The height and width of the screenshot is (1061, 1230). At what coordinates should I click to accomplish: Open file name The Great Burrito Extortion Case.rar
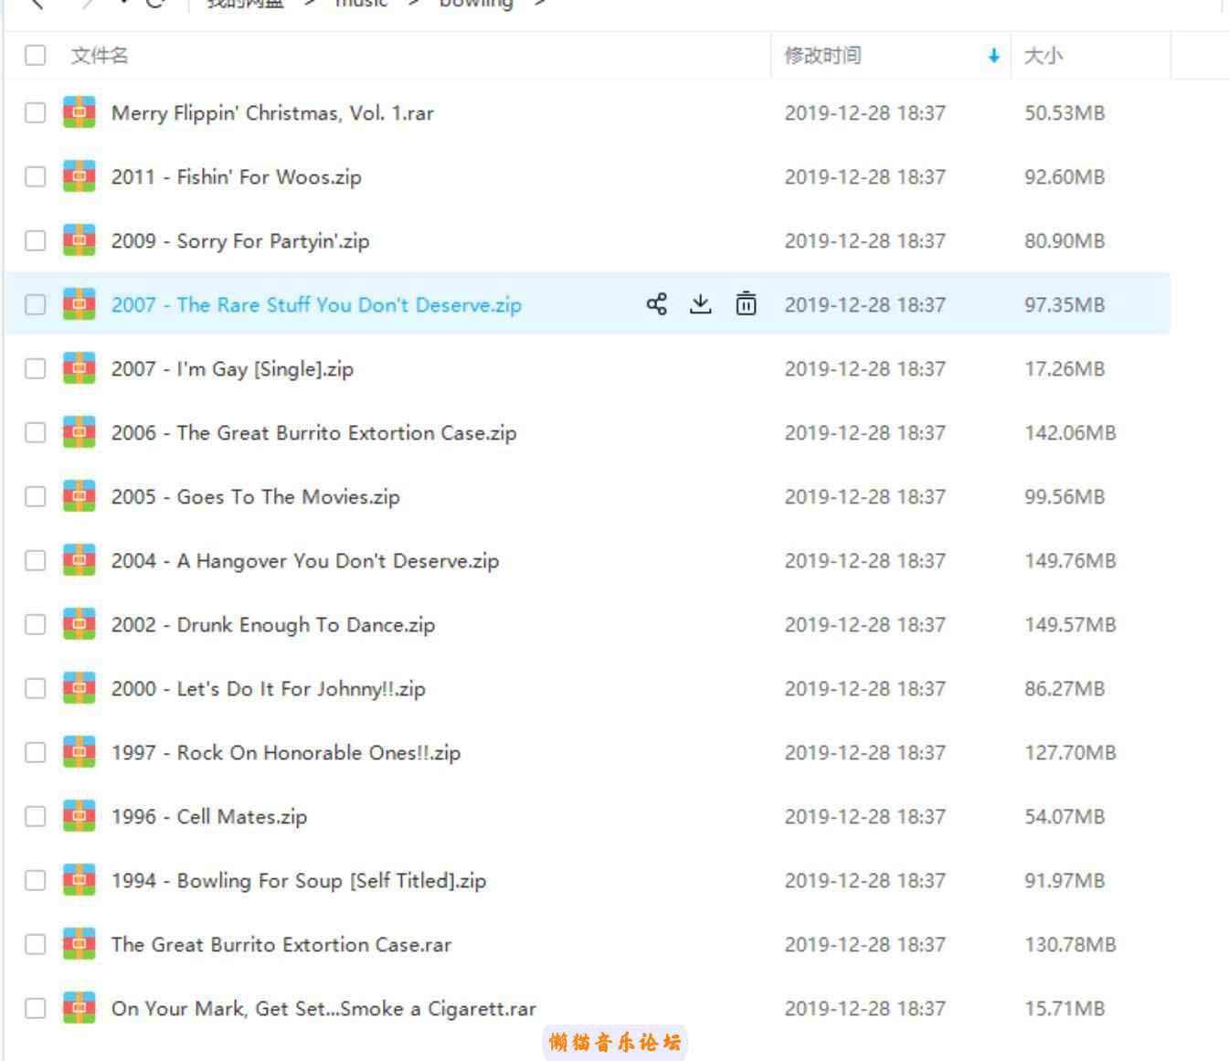click(x=281, y=945)
